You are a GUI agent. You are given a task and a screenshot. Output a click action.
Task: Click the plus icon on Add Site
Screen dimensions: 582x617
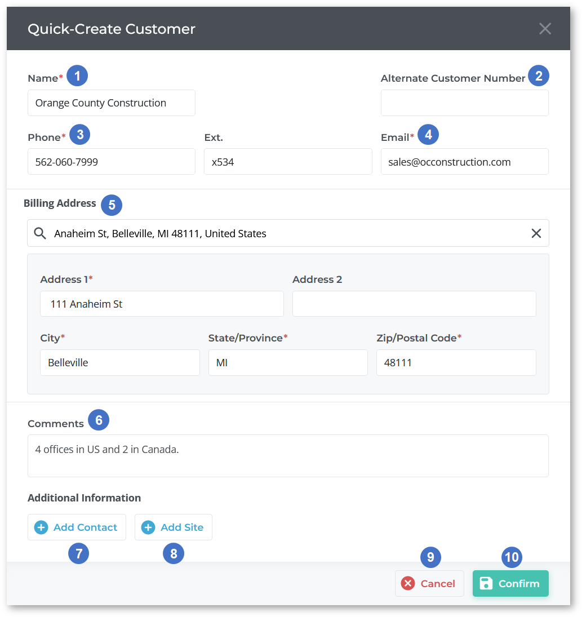pyautogui.click(x=148, y=527)
